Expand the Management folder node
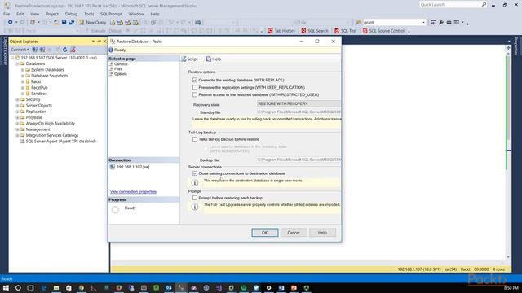This screenshot has height=293, width=522. [17, 129]
